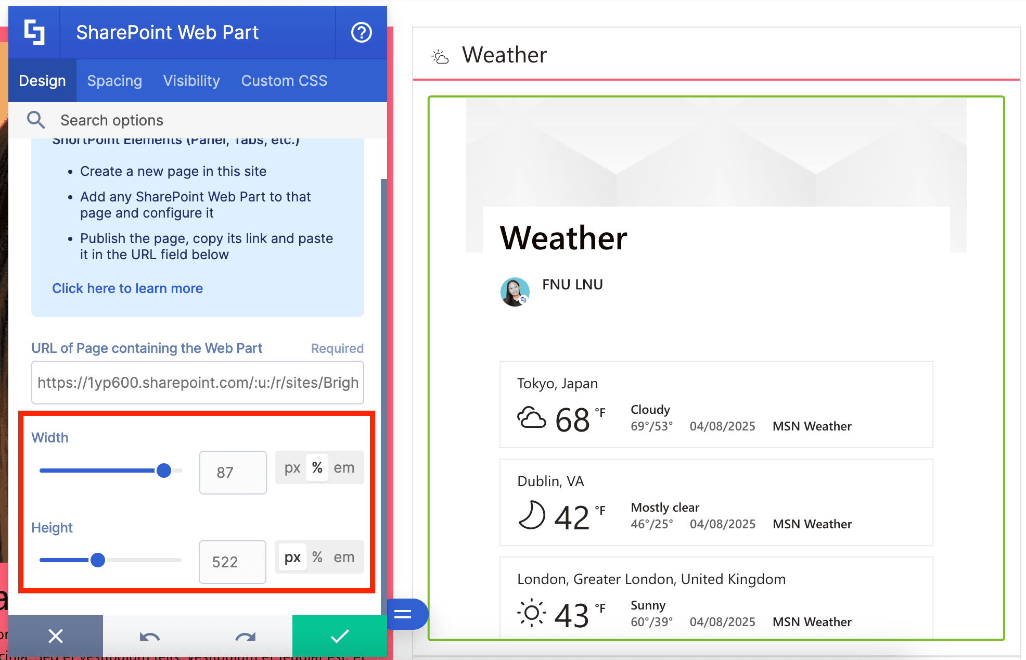1026x660 pixels.
Task: Click the Height label
Action: (52, 528)
